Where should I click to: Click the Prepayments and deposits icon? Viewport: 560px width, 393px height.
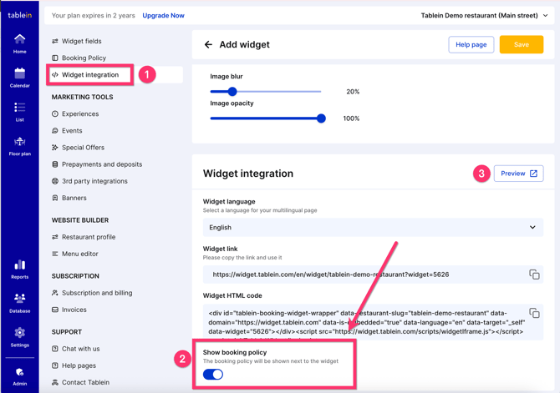(54, 164)
